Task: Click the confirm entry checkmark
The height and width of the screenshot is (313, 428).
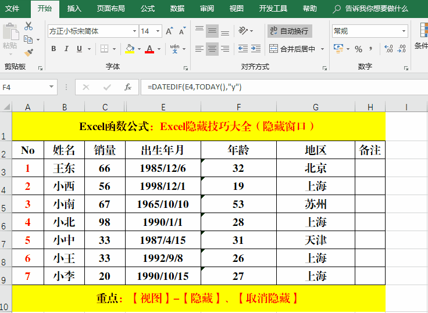Action: click(107, 87)
